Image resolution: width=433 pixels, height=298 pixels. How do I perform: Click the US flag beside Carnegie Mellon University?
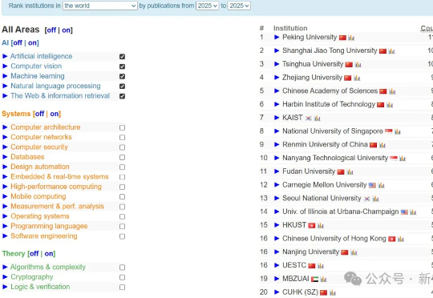pos(372,185)
